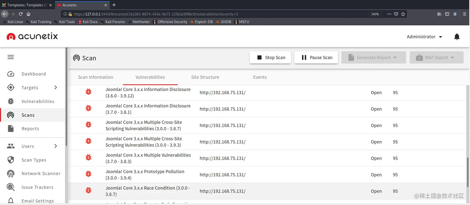Open the browser page actions ellipsis menu

[389, 14]
